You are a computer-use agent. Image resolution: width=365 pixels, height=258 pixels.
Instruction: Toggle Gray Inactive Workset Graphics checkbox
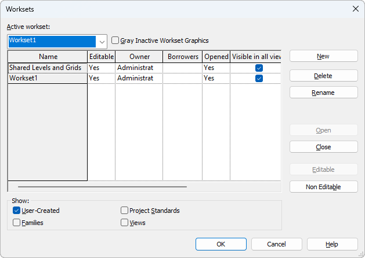point(115,40)
